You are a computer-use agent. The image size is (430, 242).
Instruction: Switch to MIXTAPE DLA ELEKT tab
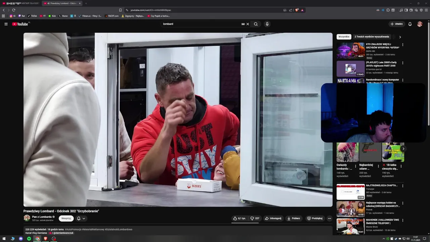[x=21, y=3]
